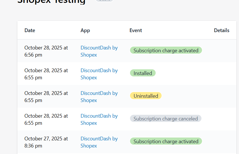Image resolution: width=239 pixels, height=154 pixels.
Task: Click Subscription charge activated badge from October 28
Action: coord(166,51)
